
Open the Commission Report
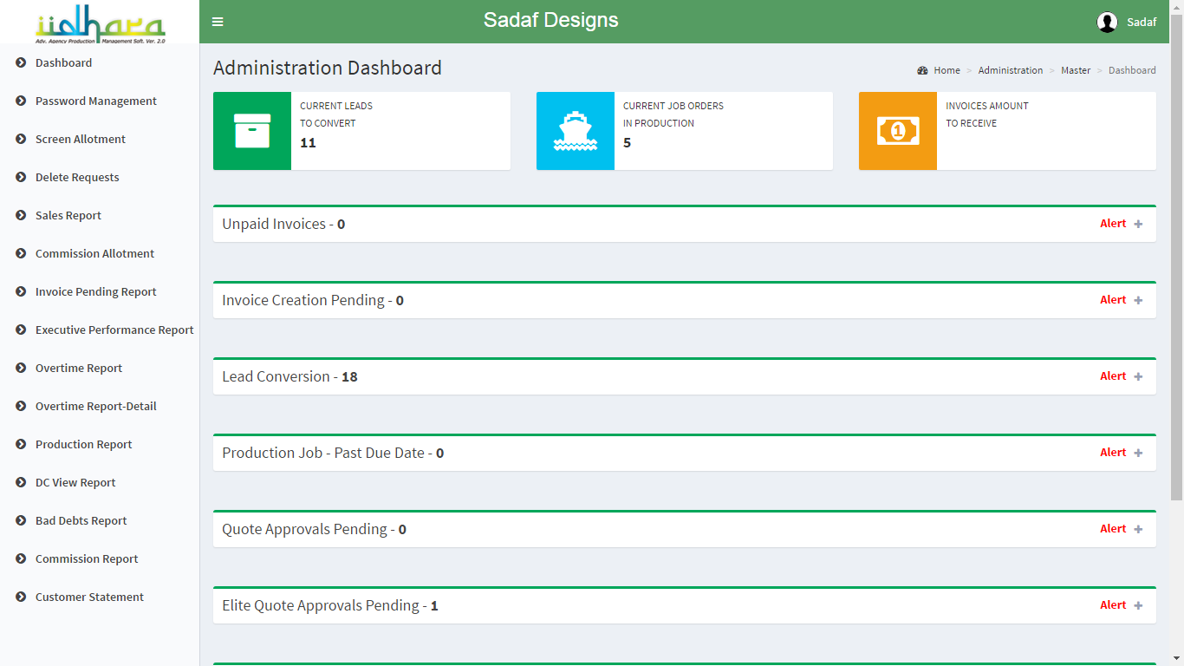pos(87,558)
